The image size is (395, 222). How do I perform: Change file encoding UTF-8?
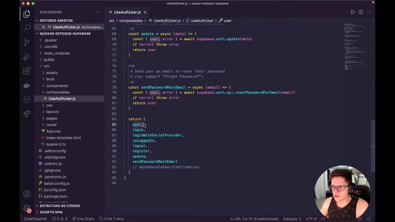[x=311, y=219]
